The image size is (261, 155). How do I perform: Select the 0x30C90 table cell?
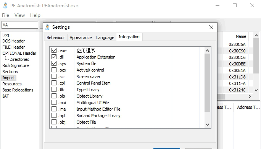237,51
